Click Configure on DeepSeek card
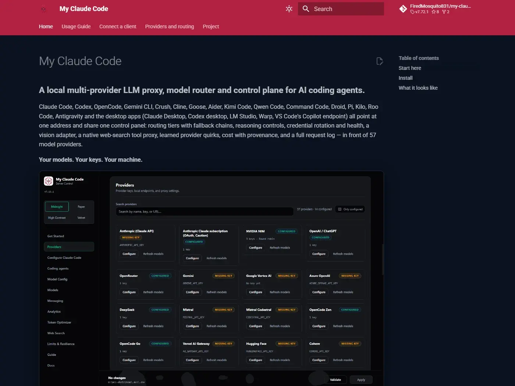The height and width of the screenshot is (386, 515). tap(129, 326)
